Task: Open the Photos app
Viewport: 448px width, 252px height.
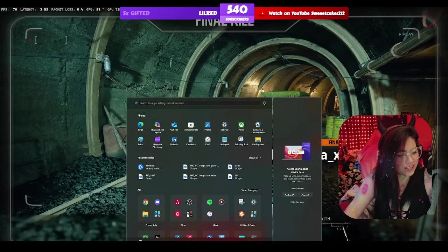Action: click(x=208, y=126)
